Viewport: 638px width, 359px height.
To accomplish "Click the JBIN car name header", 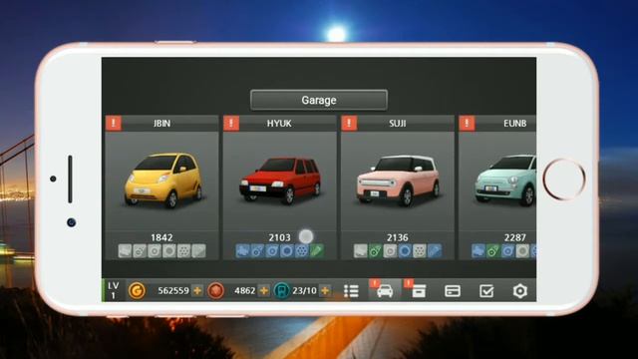I will click(161, 124).
